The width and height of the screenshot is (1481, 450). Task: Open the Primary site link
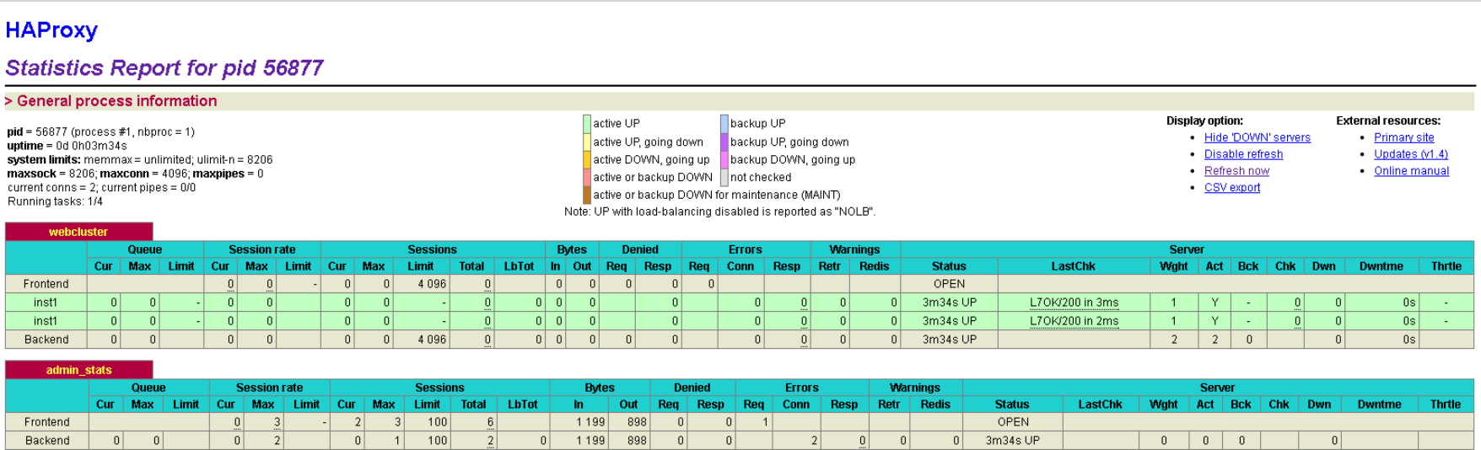(x=1403, y=137)
